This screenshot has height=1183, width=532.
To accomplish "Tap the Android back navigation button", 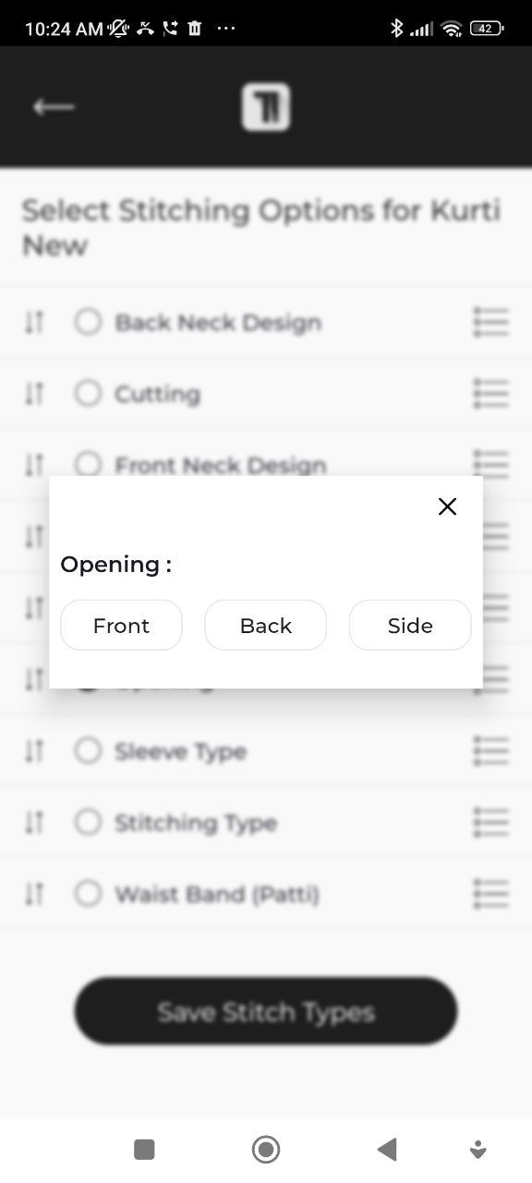I will pyautogui.click(x=386, y=1148).
